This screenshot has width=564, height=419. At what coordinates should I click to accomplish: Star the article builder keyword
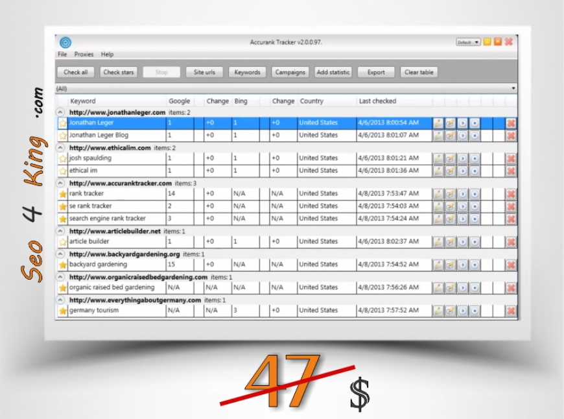tap(63, 242)
